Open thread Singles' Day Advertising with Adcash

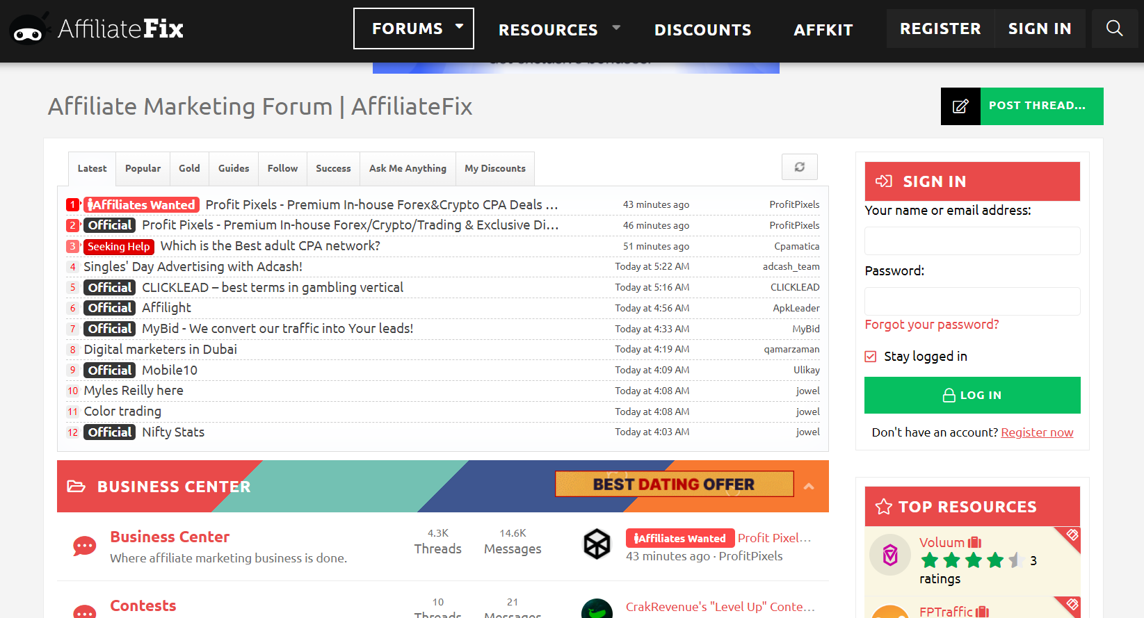tap(193, 267)
